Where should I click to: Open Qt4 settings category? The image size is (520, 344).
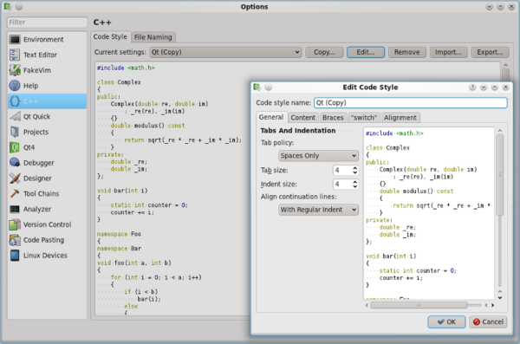point(47,147)
